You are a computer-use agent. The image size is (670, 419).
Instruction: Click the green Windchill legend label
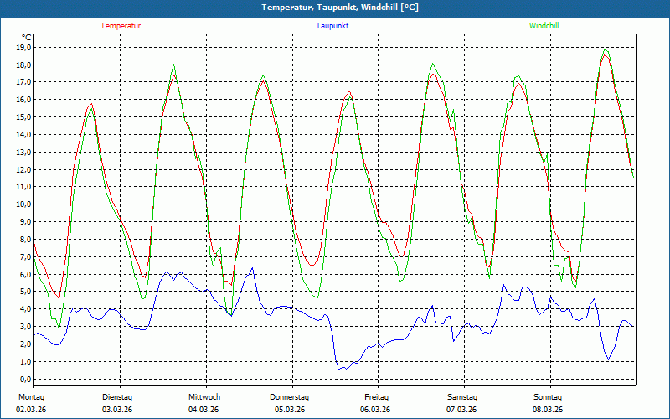point(544,26)
